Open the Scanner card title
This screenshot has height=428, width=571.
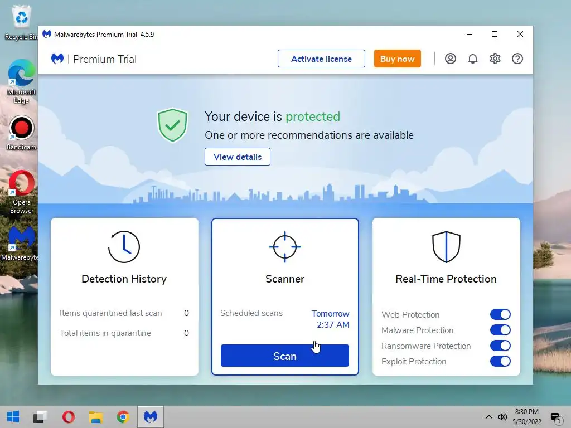point(285,279)
